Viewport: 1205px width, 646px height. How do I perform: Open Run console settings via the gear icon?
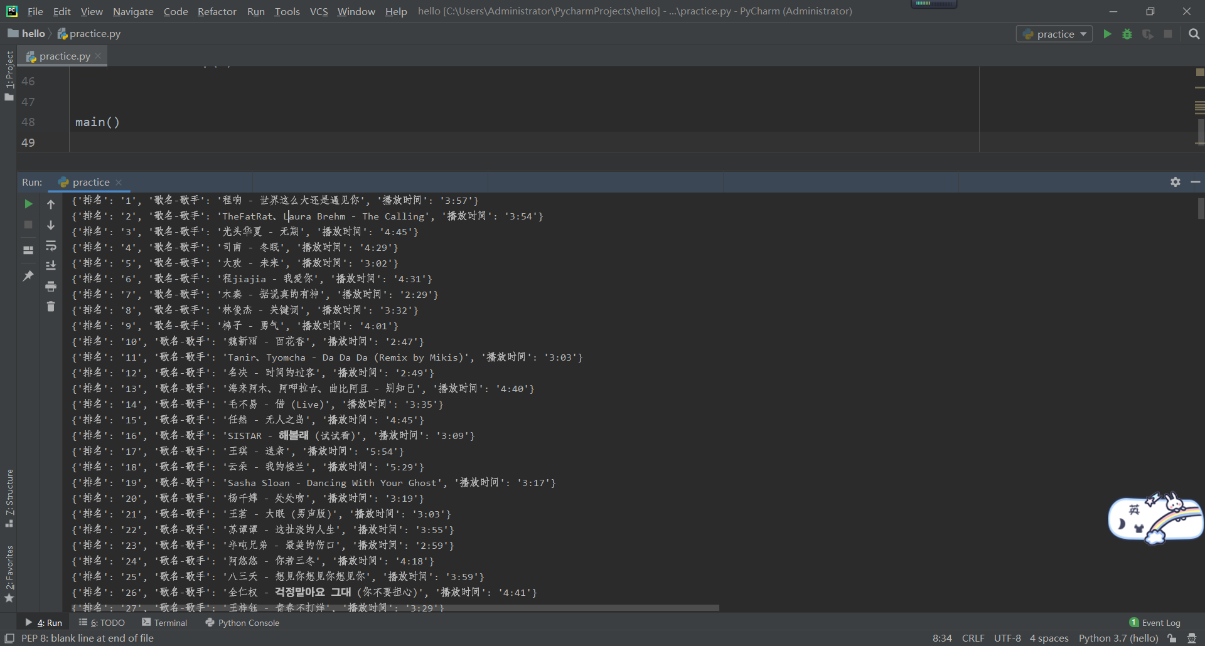pyautogui.click(x=1176, y=182)
